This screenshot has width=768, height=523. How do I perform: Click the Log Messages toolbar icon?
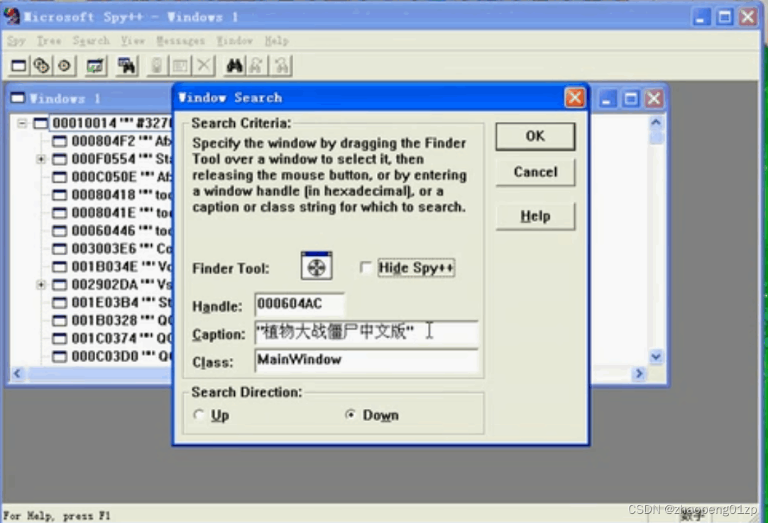click(x=96, y=66)
